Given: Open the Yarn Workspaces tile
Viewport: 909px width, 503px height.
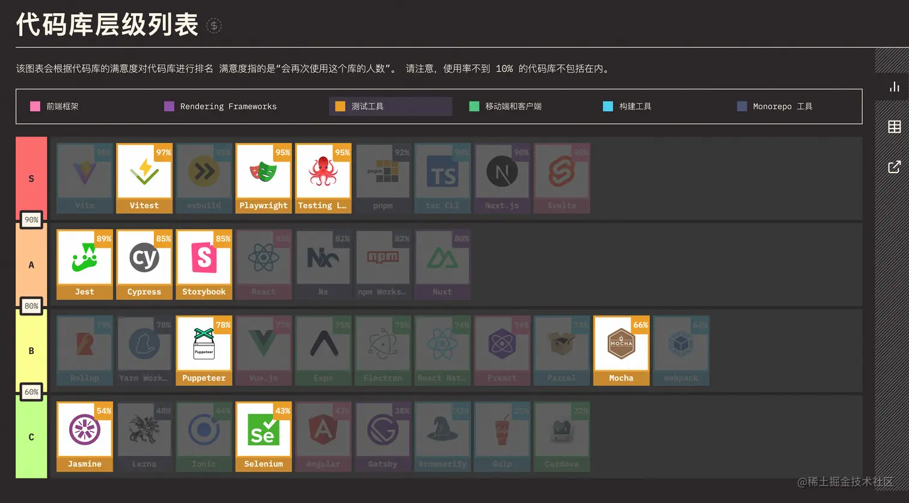Looking at the screenshot, I should [144, 350].
